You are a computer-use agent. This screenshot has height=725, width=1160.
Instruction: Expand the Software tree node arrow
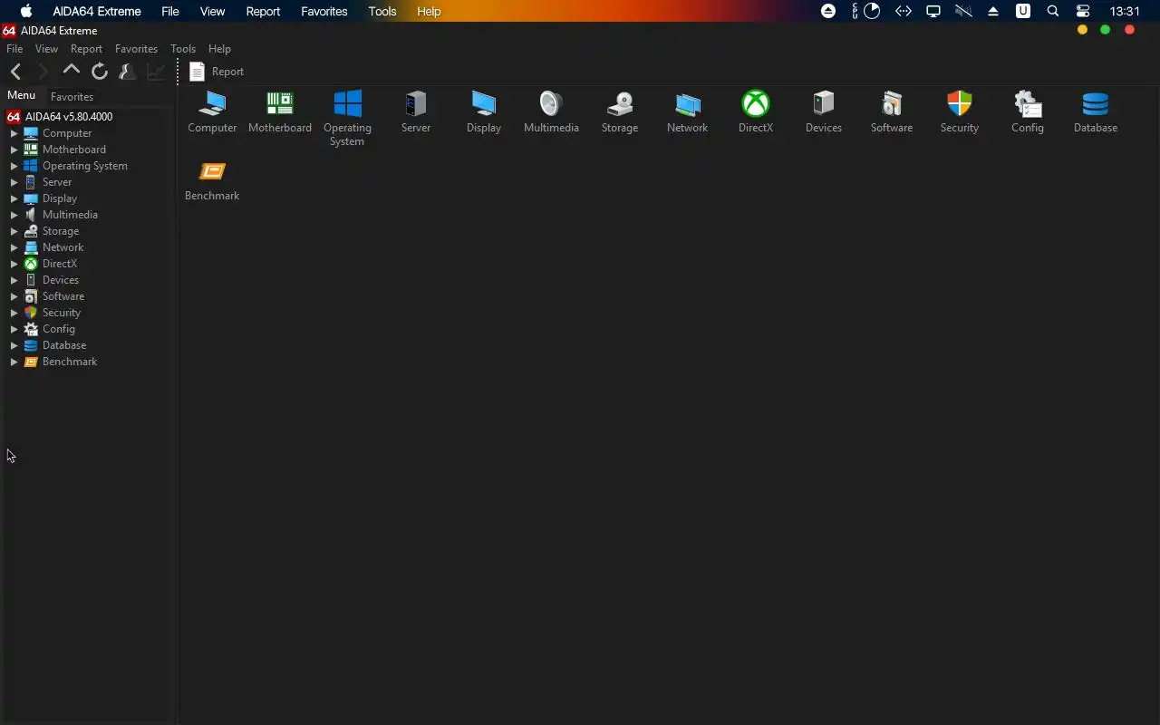point(14,296)
